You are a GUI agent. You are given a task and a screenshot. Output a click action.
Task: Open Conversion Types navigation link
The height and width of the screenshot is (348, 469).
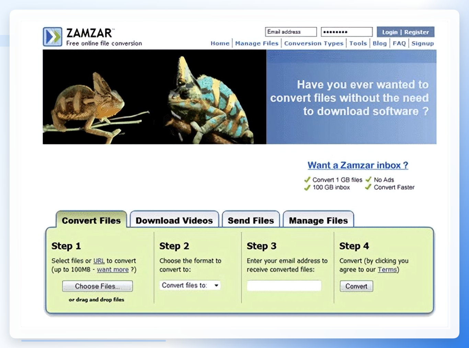click(314, 43)
